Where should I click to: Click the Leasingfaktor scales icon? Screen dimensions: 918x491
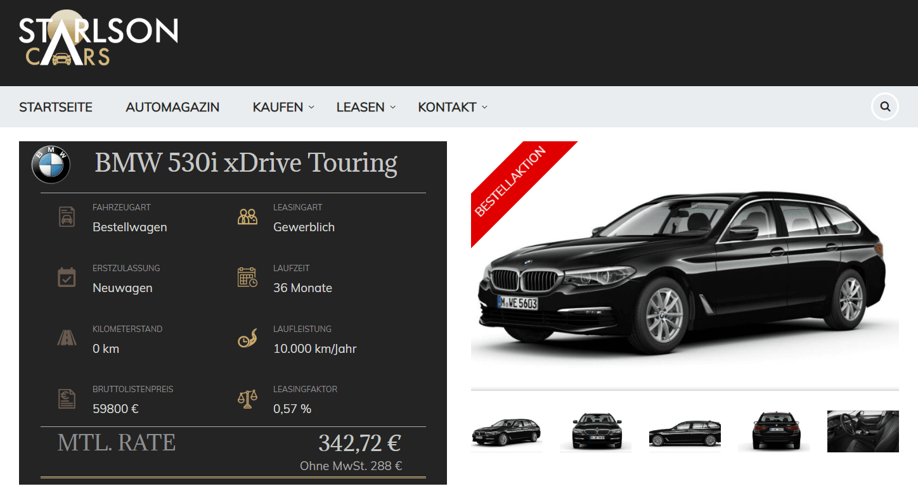tap(247, 399)
